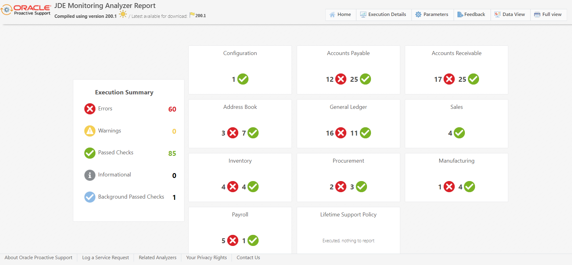The width and height of the screenshot is (572, 265).
Task: Open the Feedback menu item
Action: pyautogui.click(x=472, y=15)
